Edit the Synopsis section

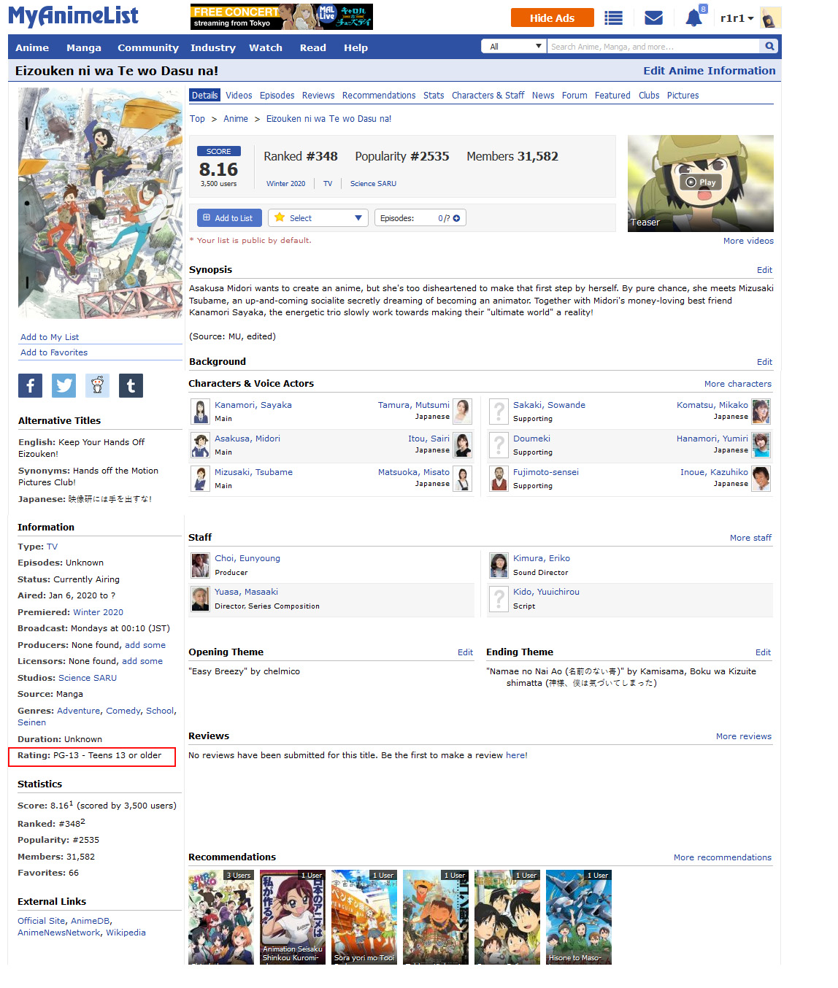pos(764,270)
